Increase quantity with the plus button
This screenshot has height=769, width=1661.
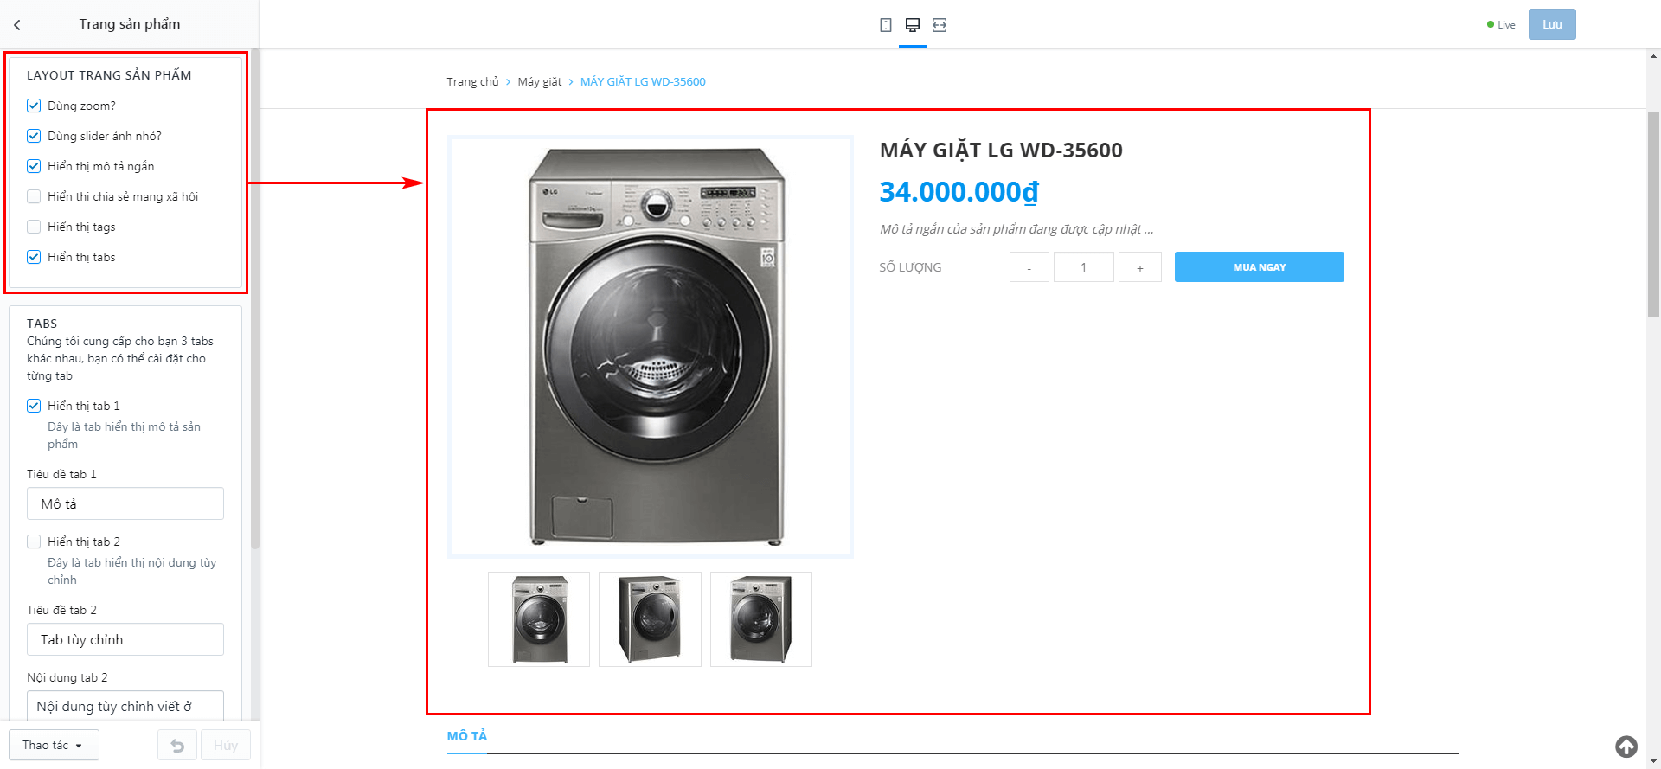click(x=1140, y=267)
